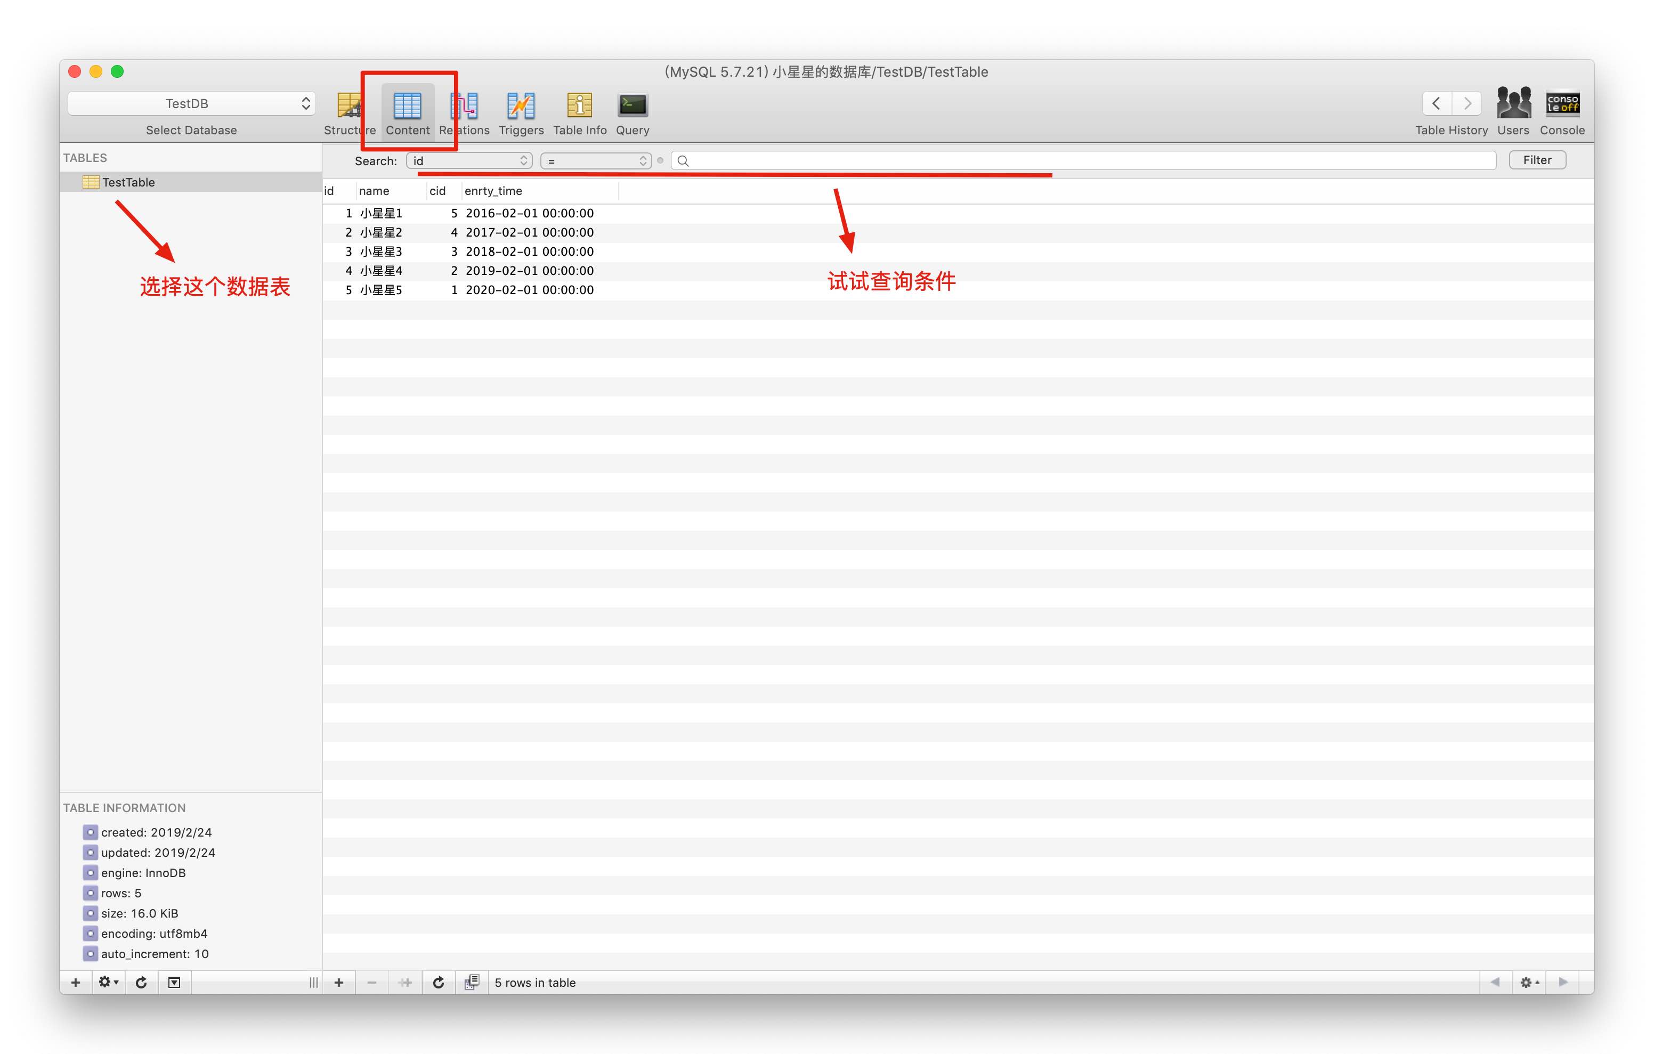Click the 5 rows in table status

coord(535,983)
